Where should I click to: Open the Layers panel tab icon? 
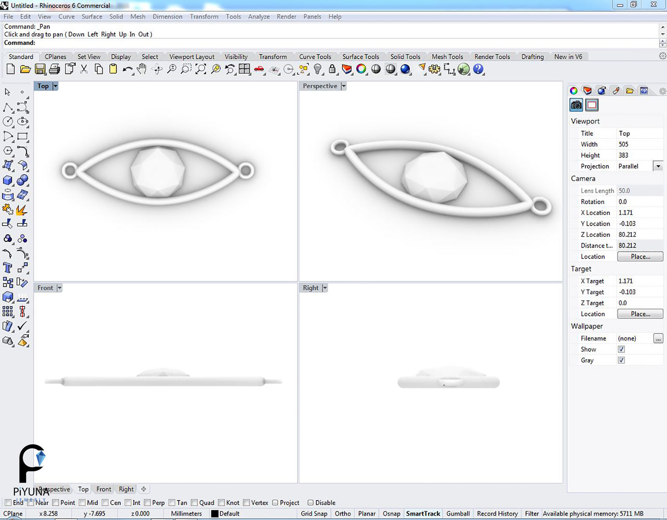(x=587, y=91)
